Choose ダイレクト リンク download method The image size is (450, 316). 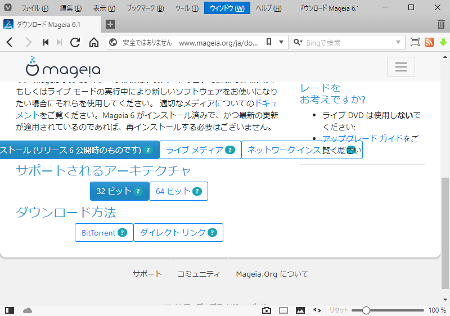[x=178, y=233]
